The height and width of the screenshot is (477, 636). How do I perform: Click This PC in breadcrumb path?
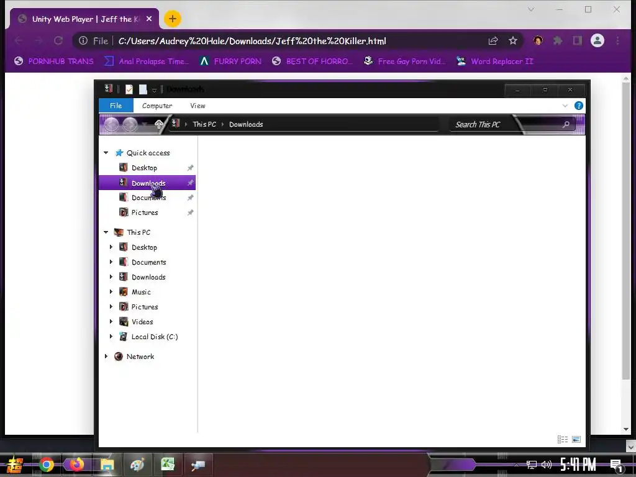(x=204, y=124)
